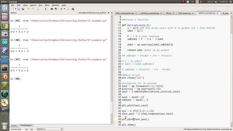The height and width of the screenshot is (131, 233).
Task: Open Blender from the launcher
Action: [x=5, y=77]
